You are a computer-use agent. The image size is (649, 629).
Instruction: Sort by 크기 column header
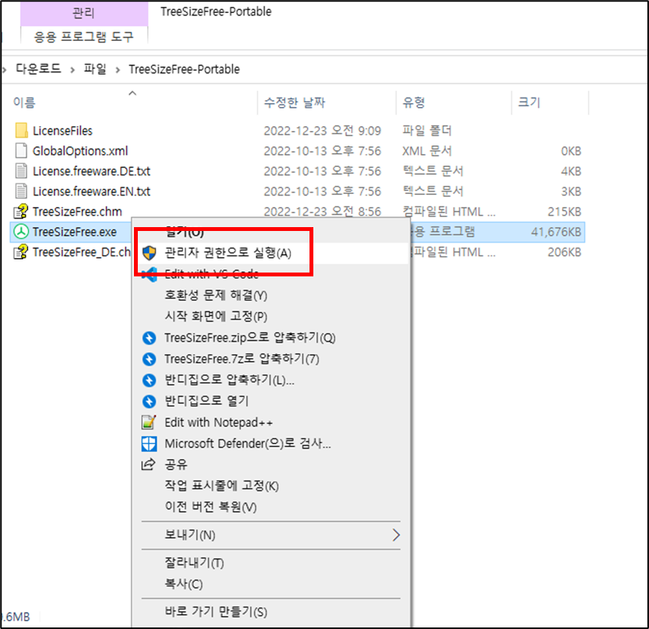[x=530, y=102]
